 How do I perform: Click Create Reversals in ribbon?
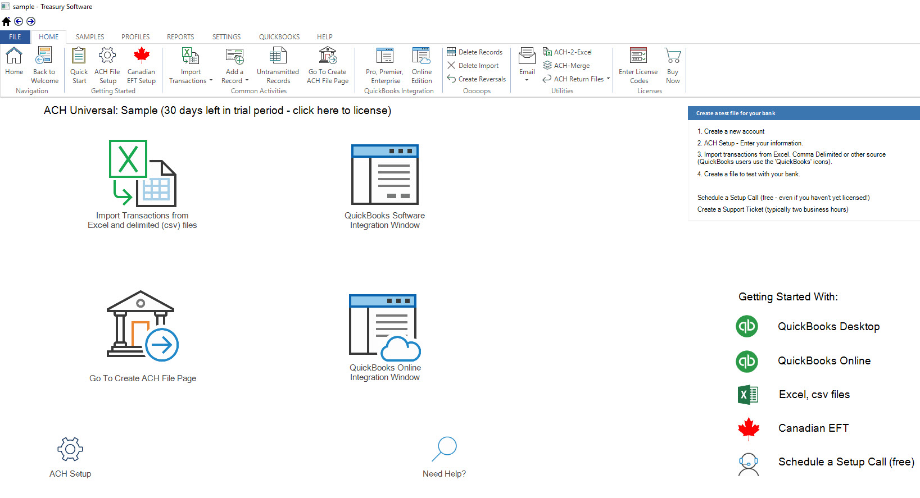coord(477,79)
